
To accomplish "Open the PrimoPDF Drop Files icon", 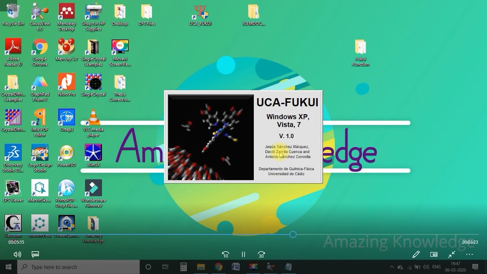I will click(x=67, y=193).
